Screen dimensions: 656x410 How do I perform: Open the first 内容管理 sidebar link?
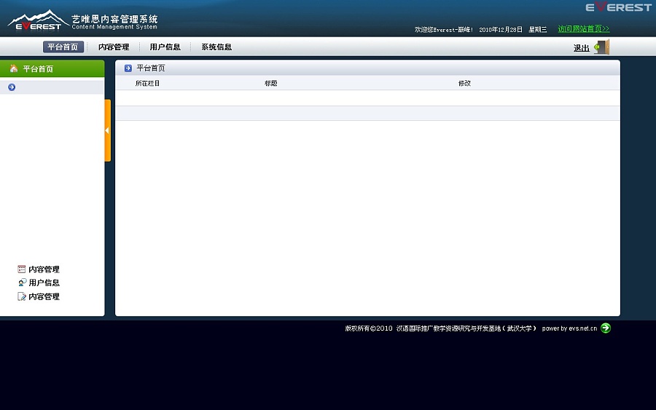[44, 269]
